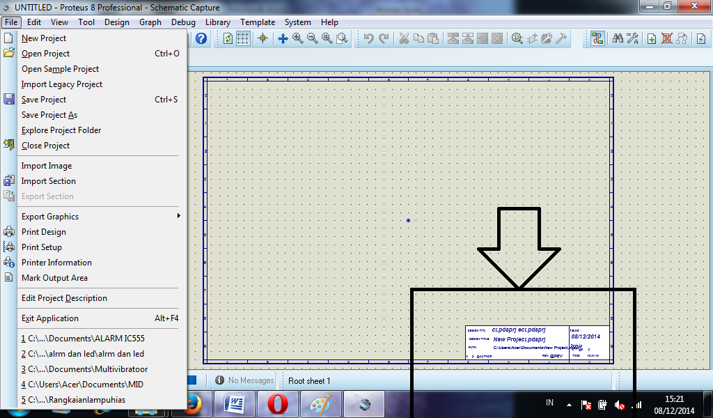
Task: Open the Design menu
Action: pyautogui.click(x=117, y=22)
